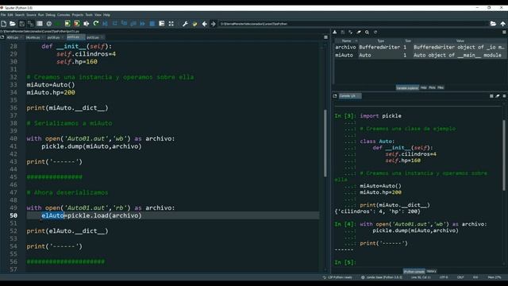
Task: Save all files via toolbar icon
Action: [x=30, y=24]
